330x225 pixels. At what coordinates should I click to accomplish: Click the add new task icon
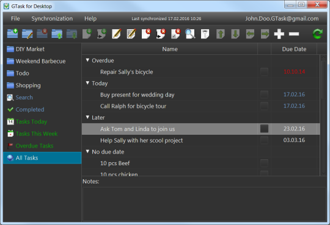(x=87, y=34)
